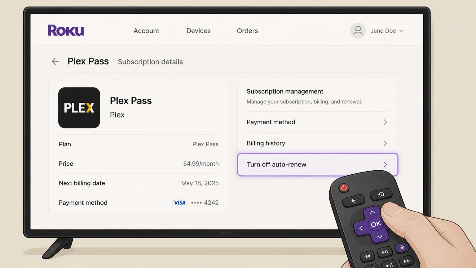Click the Next billing date label
The height and width of the screenshot is (268, 476).
click(82, 183)
